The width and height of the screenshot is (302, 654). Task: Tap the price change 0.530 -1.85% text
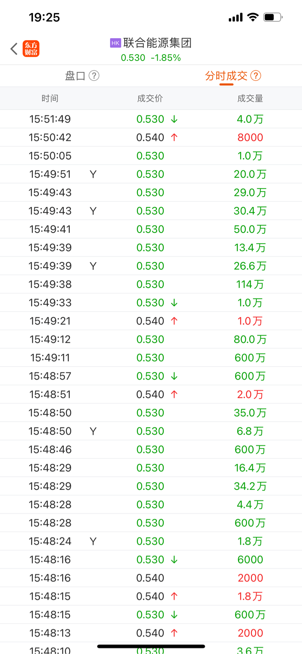click(x=151, y=58)
